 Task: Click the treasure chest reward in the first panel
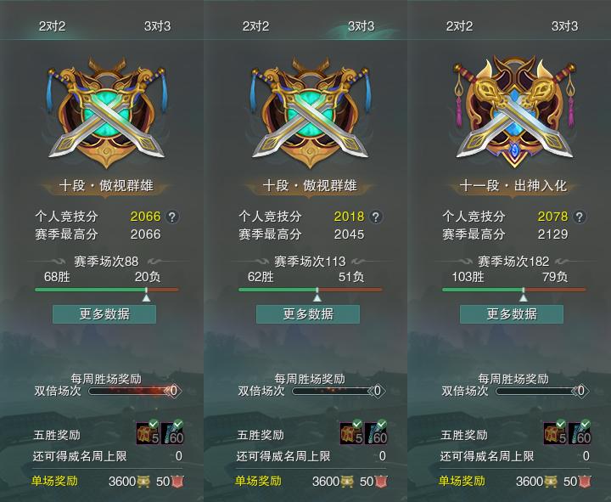(x=148, y=433)
